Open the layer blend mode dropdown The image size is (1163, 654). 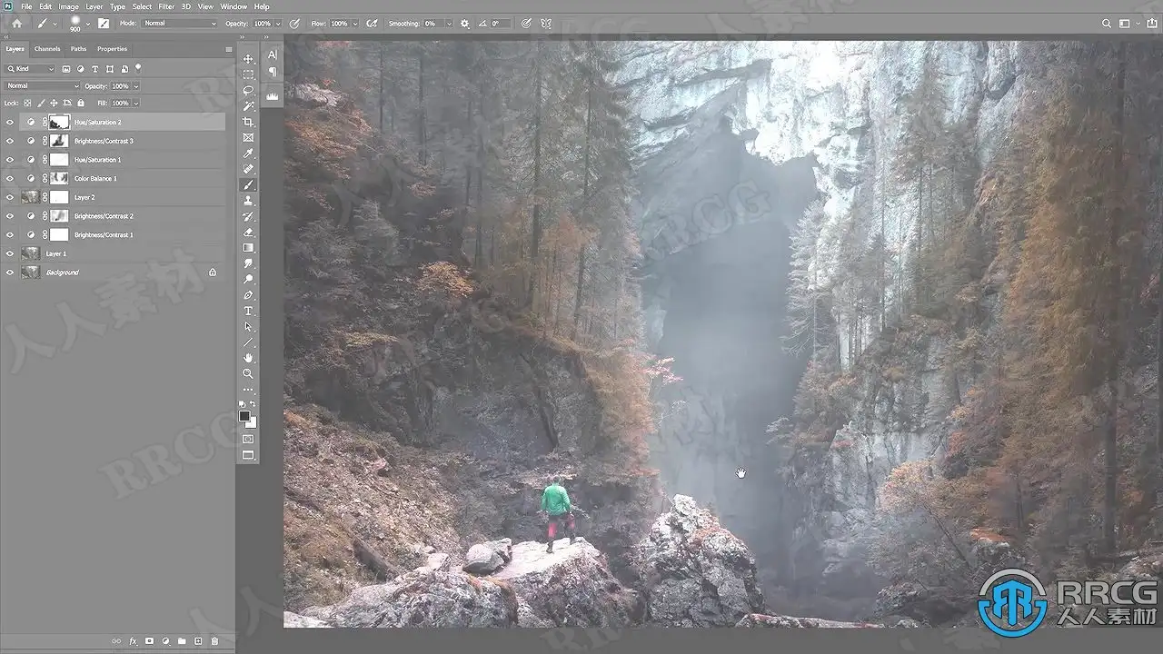click(x=43, y=86)
